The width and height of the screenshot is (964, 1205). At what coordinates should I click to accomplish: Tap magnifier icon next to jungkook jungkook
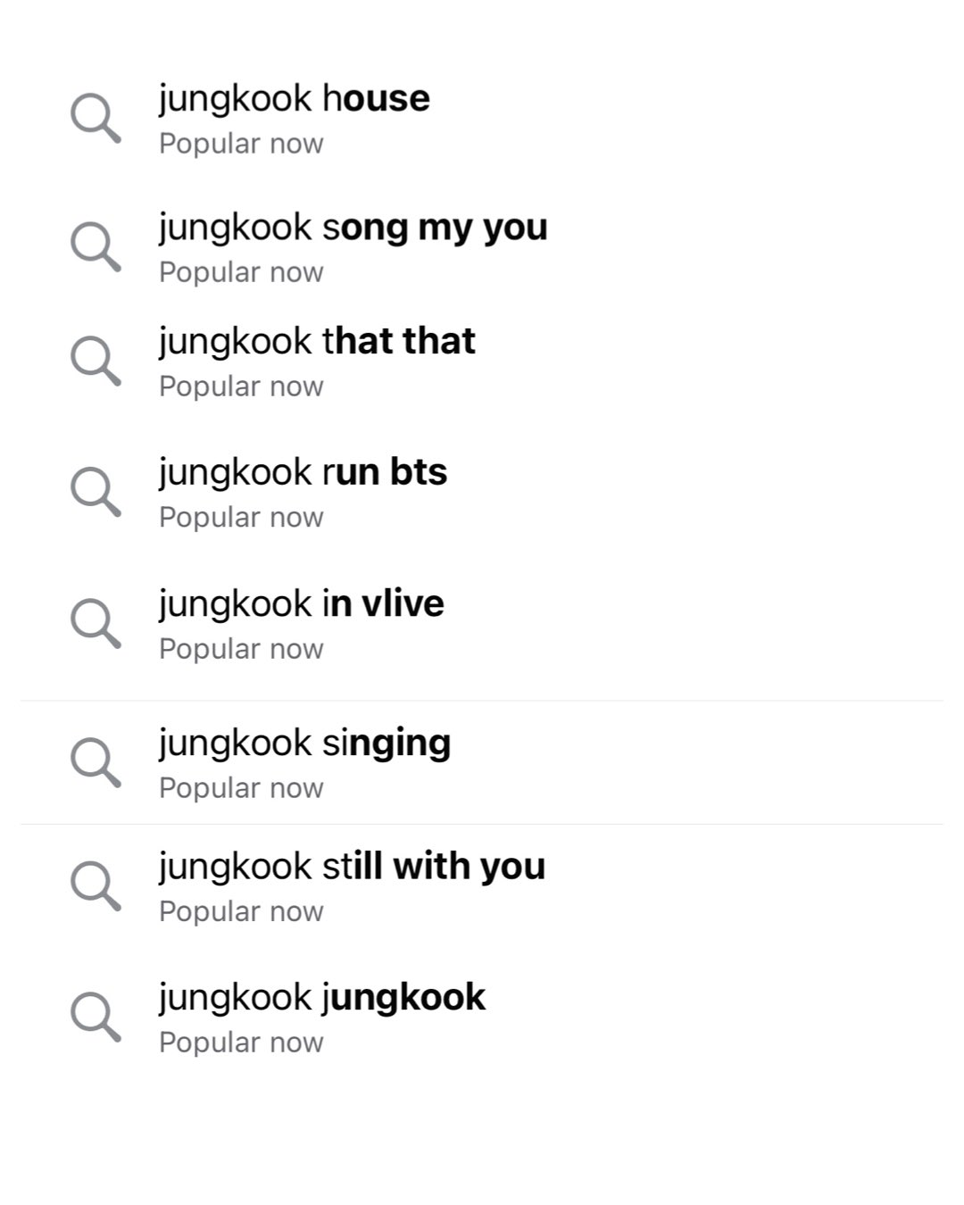click(x=96, y=1016)
